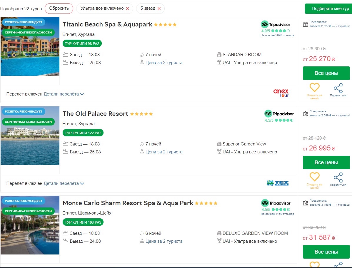Click 'Цена за 2 туриста' for Titanic Beach
Image resolution: width=352 pixels, height=268 pixels.
click(x=164, y=63)
